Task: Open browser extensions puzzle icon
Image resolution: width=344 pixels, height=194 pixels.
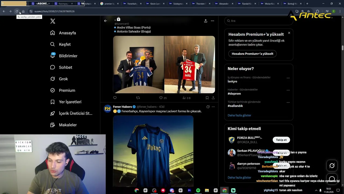Action: (317, 11)
